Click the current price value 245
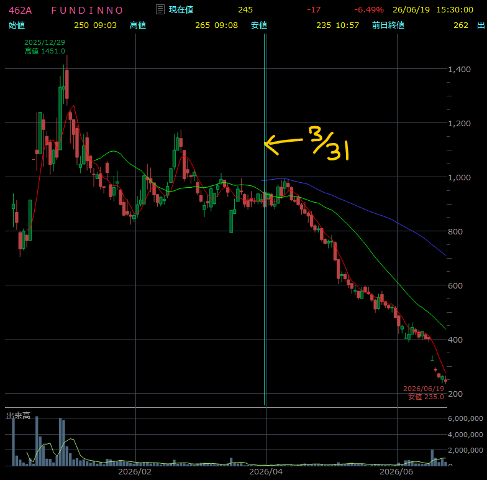The image size is (487, 480). tap(245, 10)
